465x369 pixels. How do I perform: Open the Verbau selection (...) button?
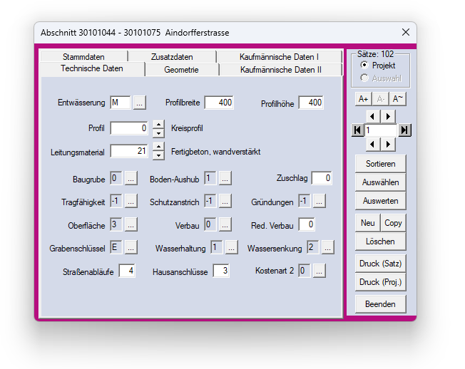[225, 224]
